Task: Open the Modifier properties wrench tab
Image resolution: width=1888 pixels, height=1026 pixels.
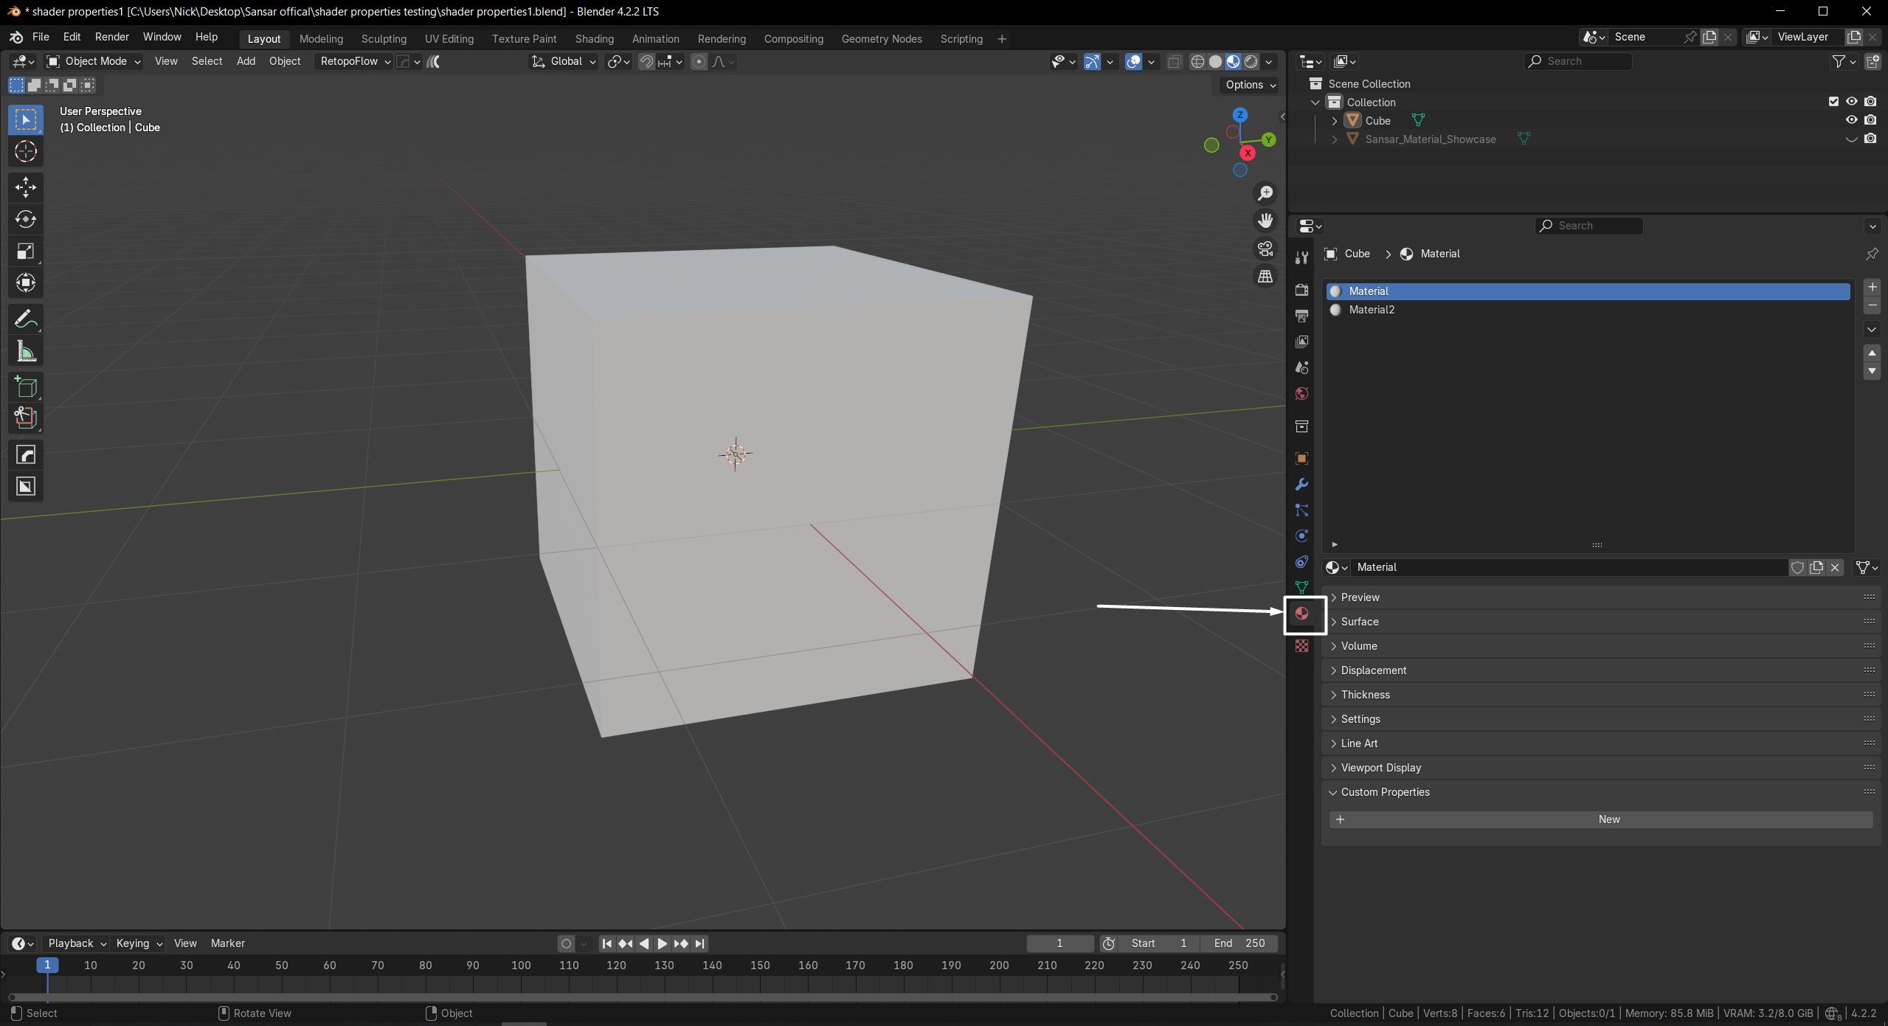Action: click(x=1301, y=485)
